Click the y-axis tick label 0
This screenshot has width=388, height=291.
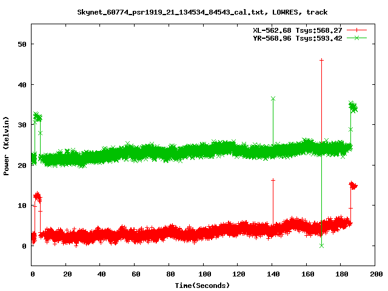click(24, 246)
